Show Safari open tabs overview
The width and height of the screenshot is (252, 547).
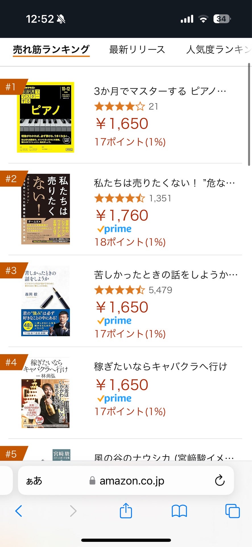(232, 511)
